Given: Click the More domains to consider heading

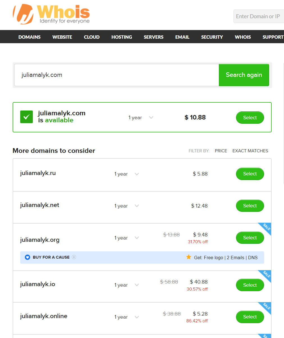Looking at the screenshot, I should coord(54,151).
